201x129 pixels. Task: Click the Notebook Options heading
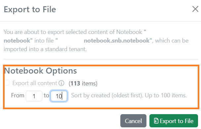click(41, 71)
